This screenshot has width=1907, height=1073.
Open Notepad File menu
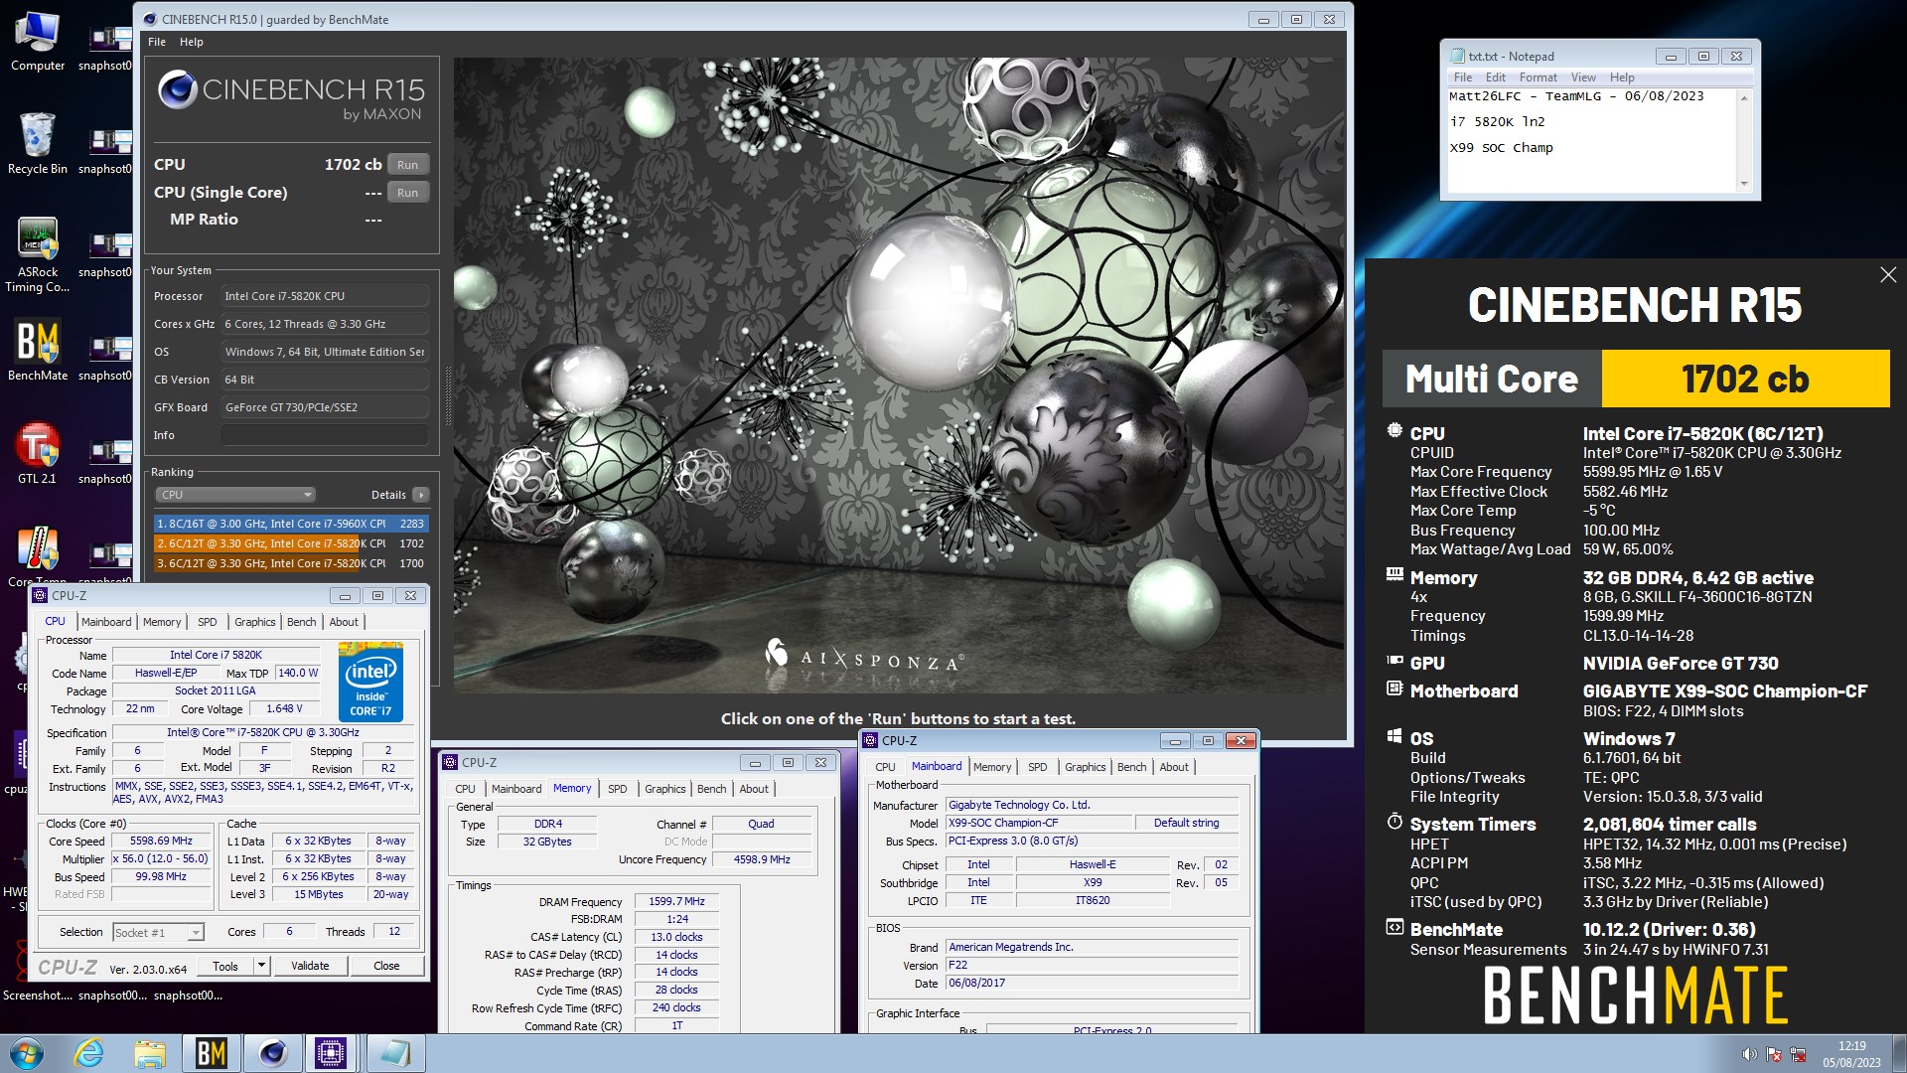point(1463,77)
